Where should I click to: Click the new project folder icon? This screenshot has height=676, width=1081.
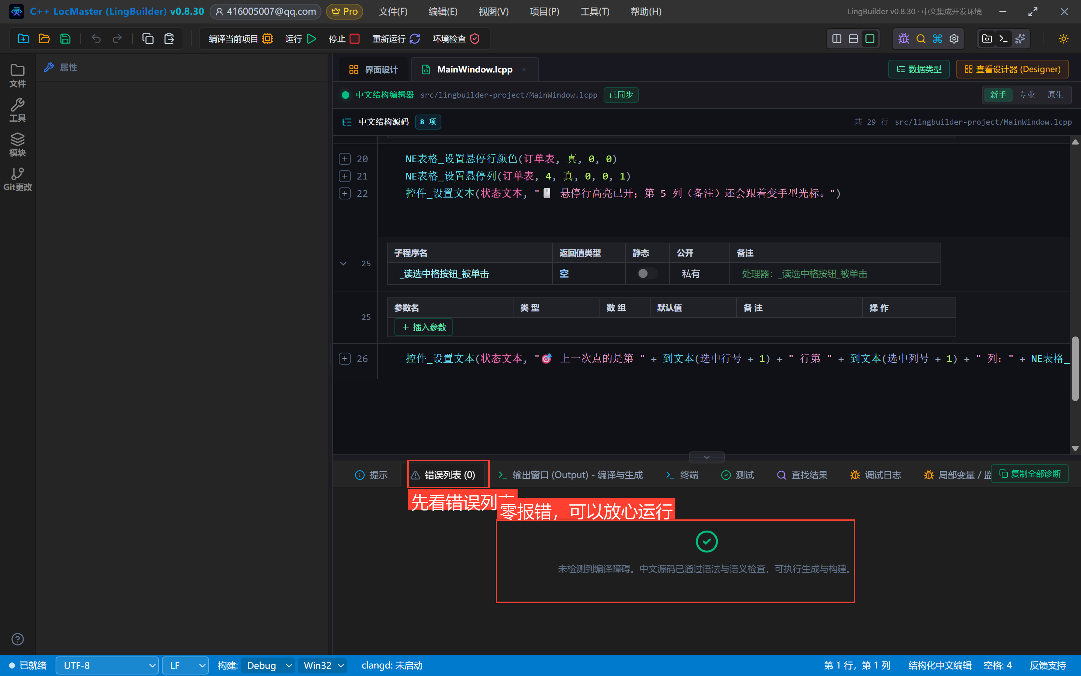[23, 39]
